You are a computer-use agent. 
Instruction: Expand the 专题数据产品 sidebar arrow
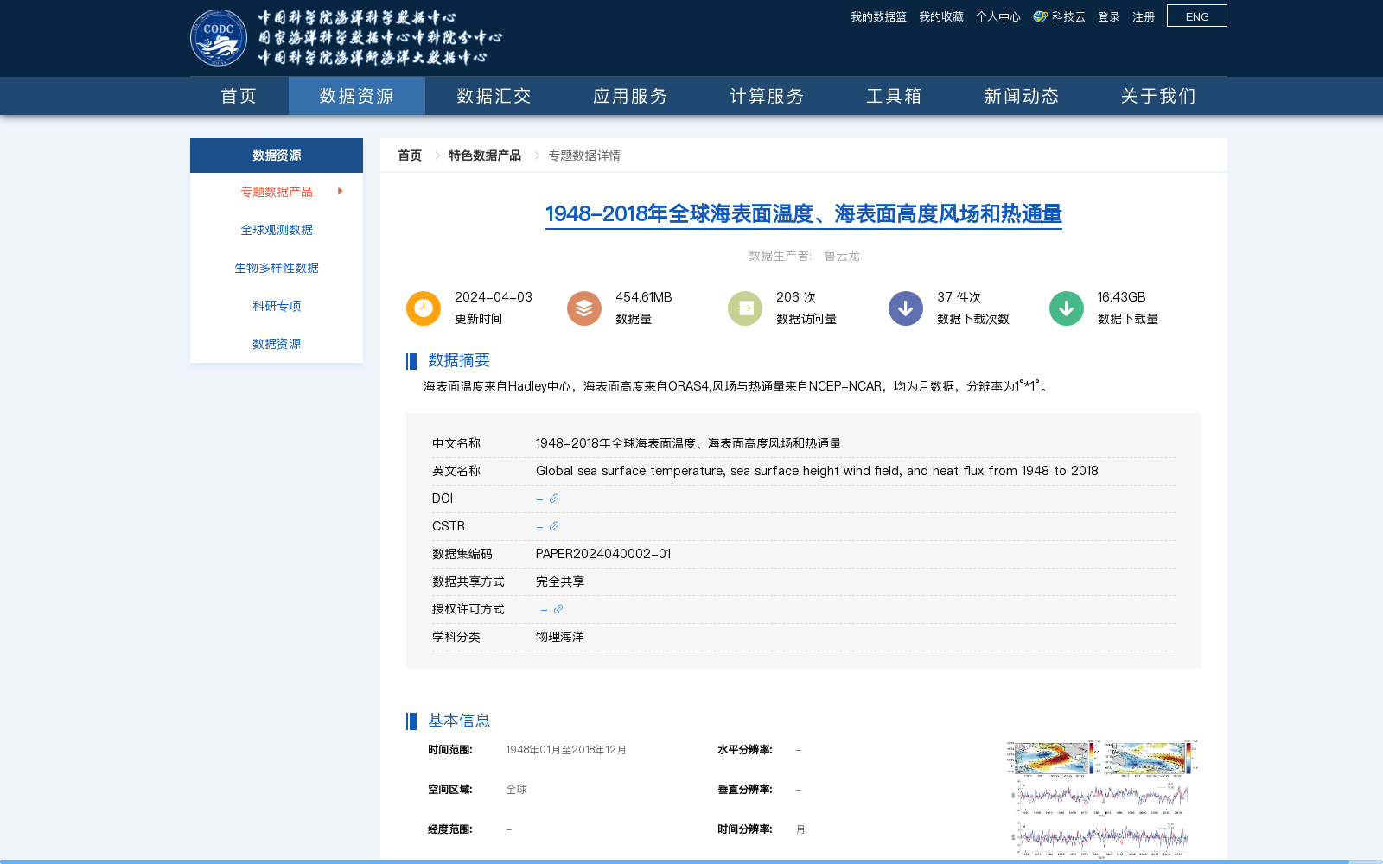click(341, 191)
